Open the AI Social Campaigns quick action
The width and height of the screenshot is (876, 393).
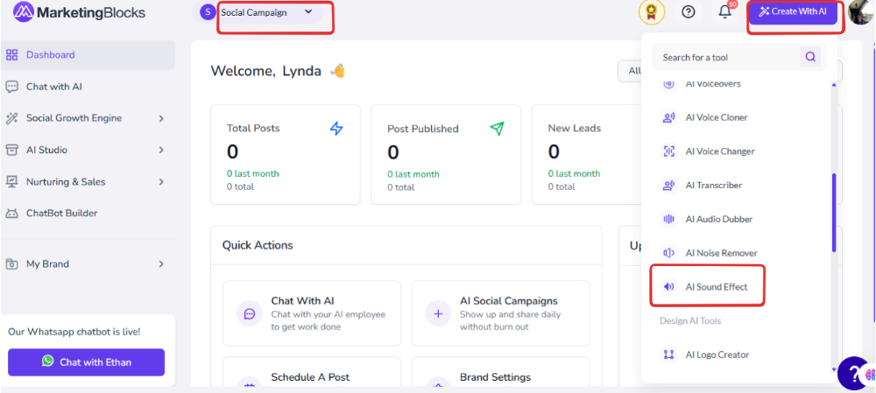[500, 313]
